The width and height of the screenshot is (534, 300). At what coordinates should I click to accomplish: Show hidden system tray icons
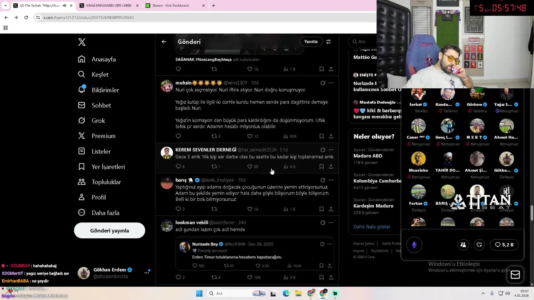coord(483,293)
